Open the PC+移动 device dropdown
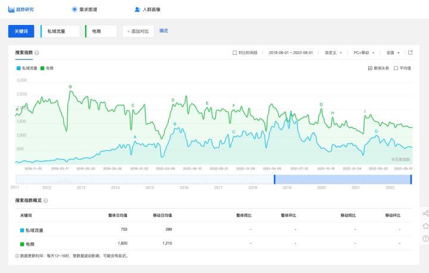The height and width of the screenshot is (273, 429). pyautogui.click(x=363, y=53)
